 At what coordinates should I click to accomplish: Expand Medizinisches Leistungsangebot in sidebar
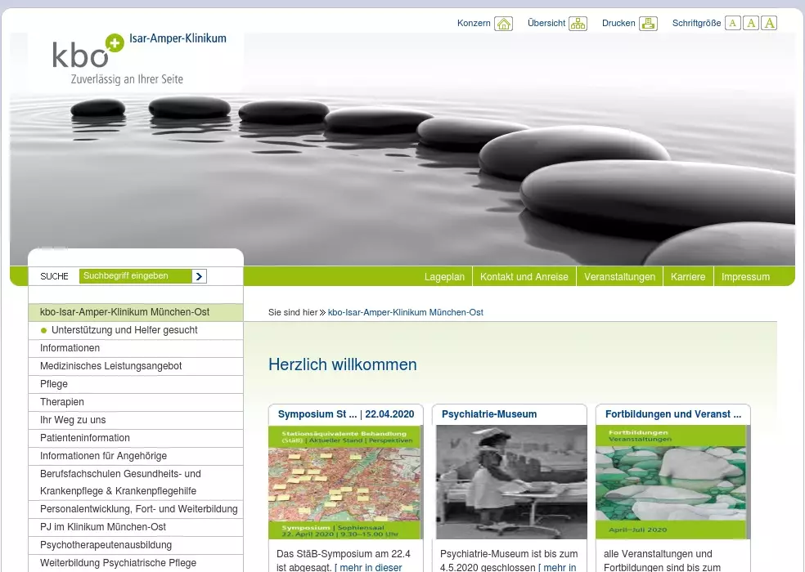point(111,366)
